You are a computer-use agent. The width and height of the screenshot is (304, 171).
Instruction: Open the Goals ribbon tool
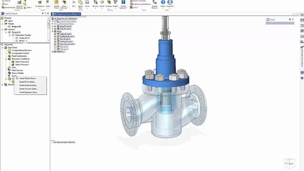click(x=48, y=4)
